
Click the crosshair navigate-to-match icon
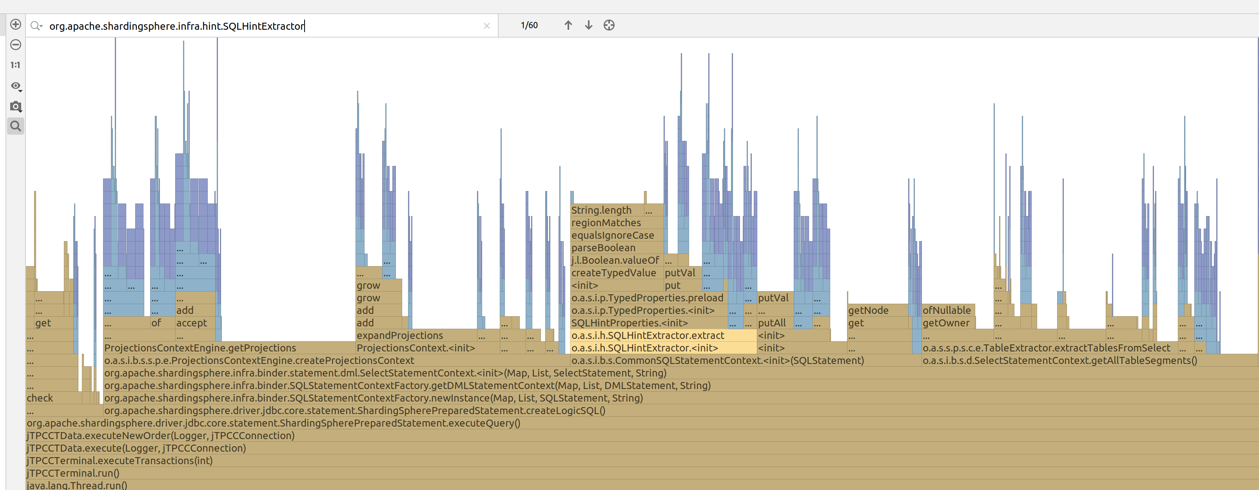[x=609, y=25]
